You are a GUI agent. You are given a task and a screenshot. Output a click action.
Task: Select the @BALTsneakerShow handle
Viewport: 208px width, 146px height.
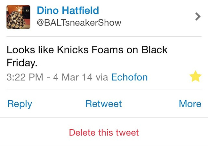(x=79, y=23)
